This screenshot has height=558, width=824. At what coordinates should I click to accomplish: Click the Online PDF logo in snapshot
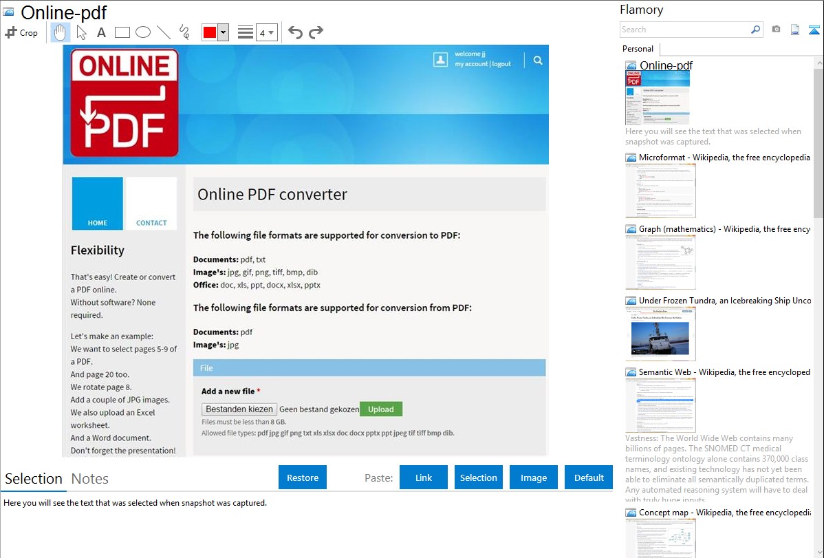pos(124,103)
